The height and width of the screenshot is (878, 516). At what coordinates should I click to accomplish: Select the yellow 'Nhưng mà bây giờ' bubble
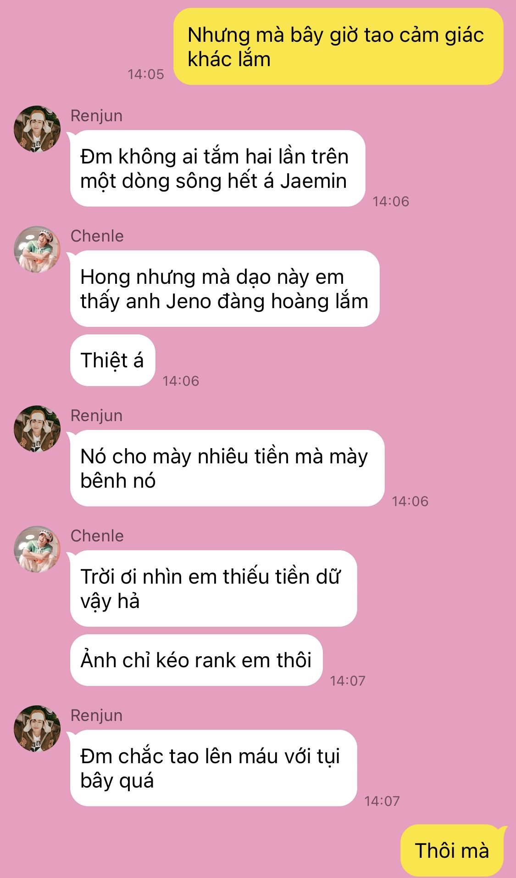click(338, 47)
